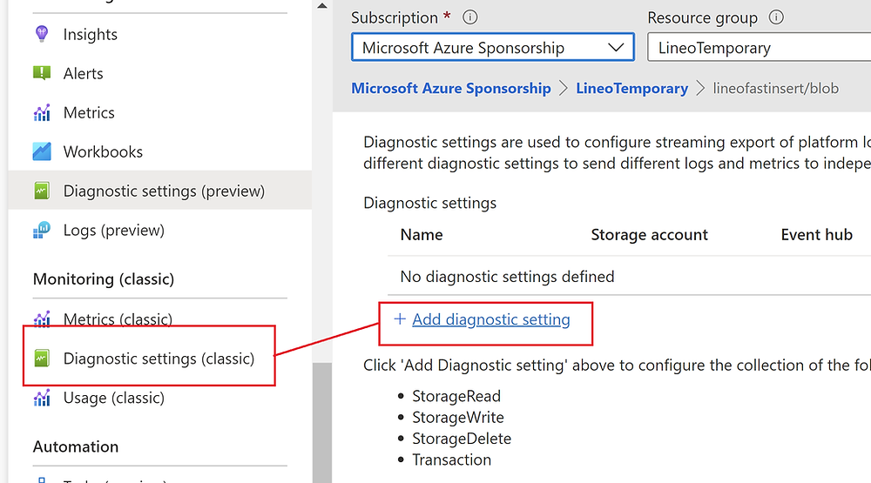This screenshot has height=483, width=871.
Task: Click the Add diagnostic setting link
Action: 491,319
